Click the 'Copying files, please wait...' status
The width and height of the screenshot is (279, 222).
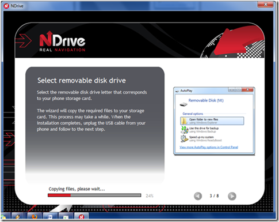tap(77, 189)
